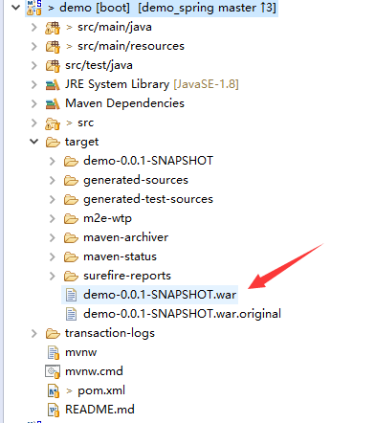The image size is (375, 423).
Task: Click the mvnw.cmd script file icon
Action: [53, 372]
